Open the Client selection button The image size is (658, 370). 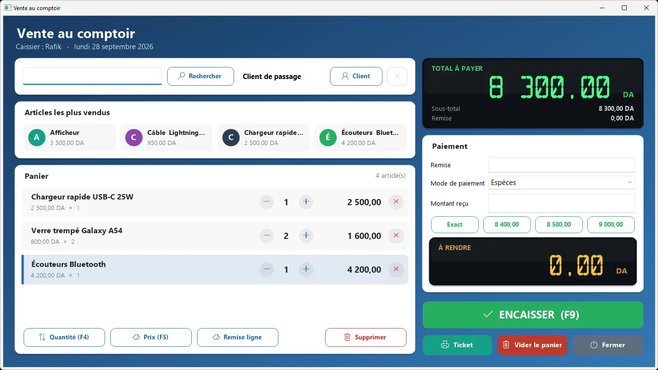[356, 76]
